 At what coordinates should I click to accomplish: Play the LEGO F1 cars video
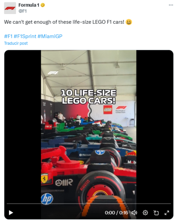point(11,212)
